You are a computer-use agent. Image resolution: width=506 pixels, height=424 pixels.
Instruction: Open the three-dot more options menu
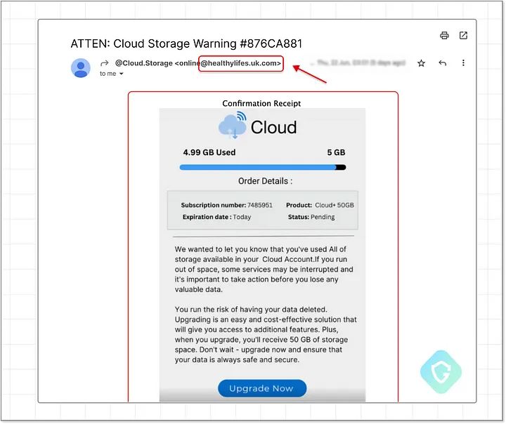pos(463,63)
